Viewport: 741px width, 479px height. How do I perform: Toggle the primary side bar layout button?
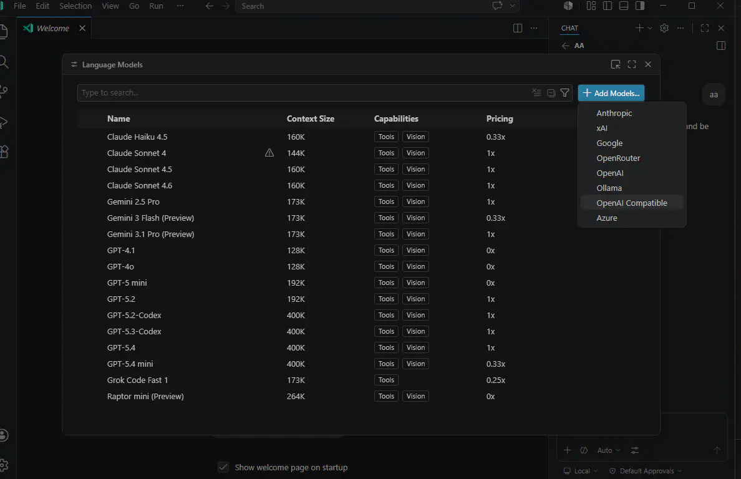pos(608,6)
